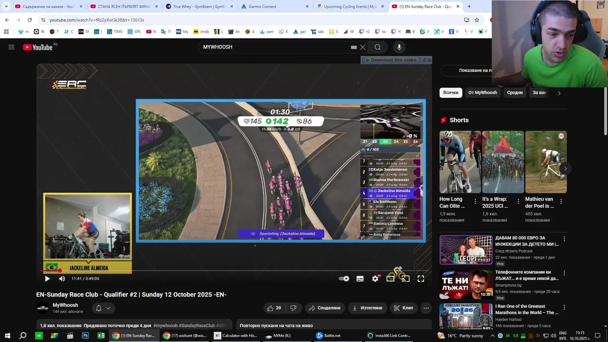608x342 pixels.
Task: Click the YouTube address bar URL
Action: point(96,20)
